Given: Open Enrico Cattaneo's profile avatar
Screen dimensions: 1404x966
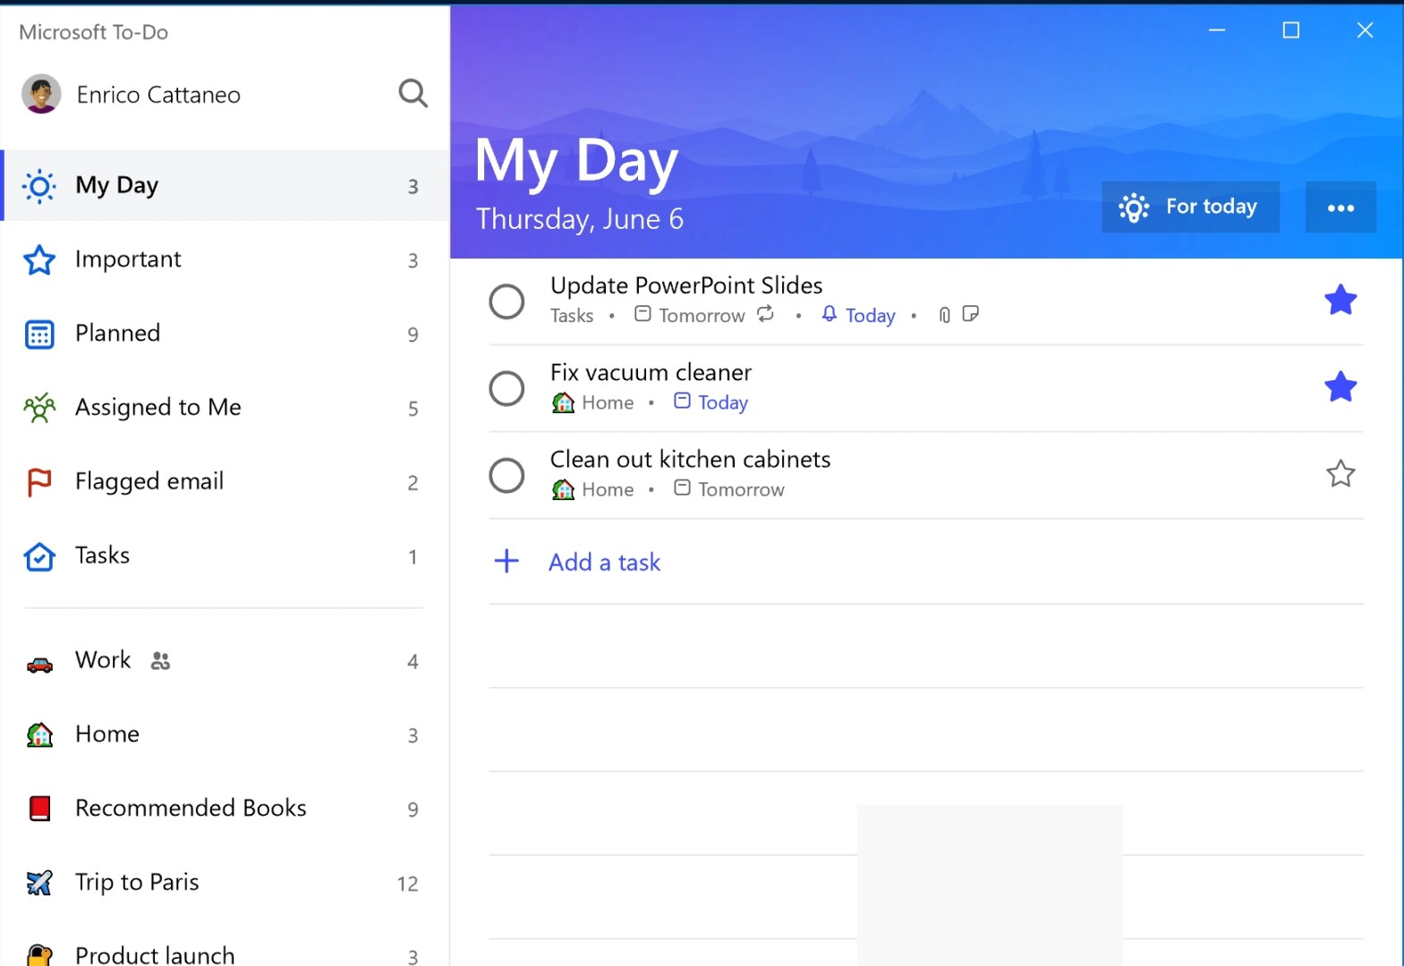Looking at the screenshot, I should pyautogui.click(x=41, y=94).
